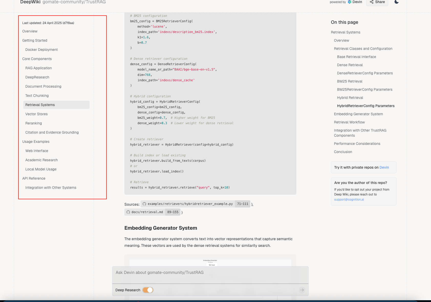The height and width of the screenshot is (302, 431).
Task: Jump to BM25 Retrieval section
Action: 350,81
